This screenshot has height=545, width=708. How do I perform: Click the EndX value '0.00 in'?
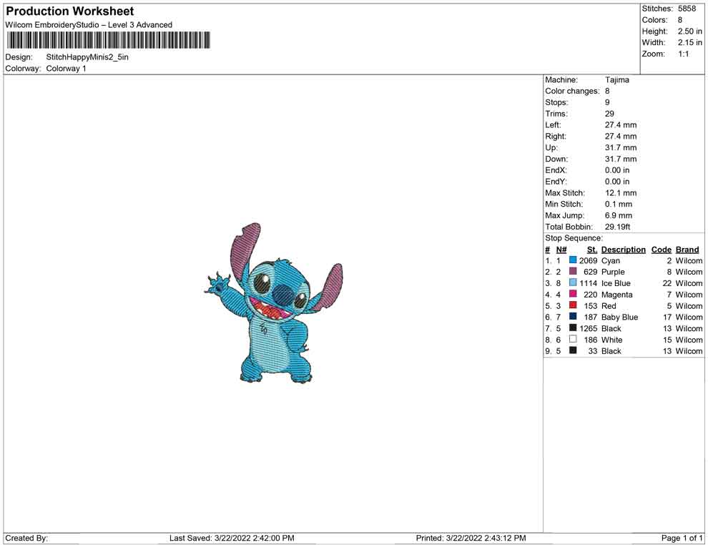coord(617,170)
